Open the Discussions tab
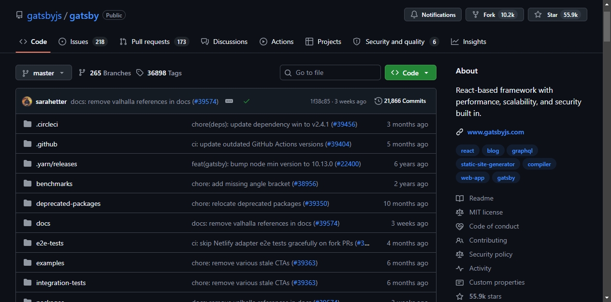The width and height of the screenshot is (611, 302). (x=224, y=42)
